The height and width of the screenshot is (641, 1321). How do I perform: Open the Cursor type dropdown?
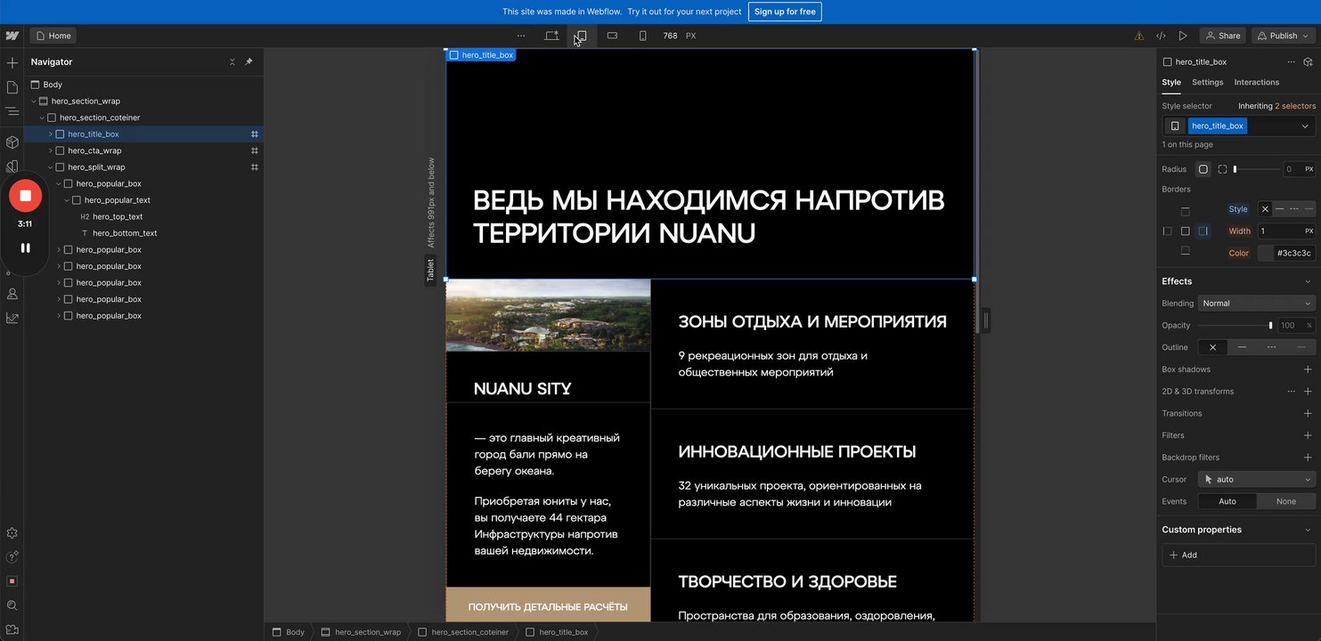tap(1256, 479)
